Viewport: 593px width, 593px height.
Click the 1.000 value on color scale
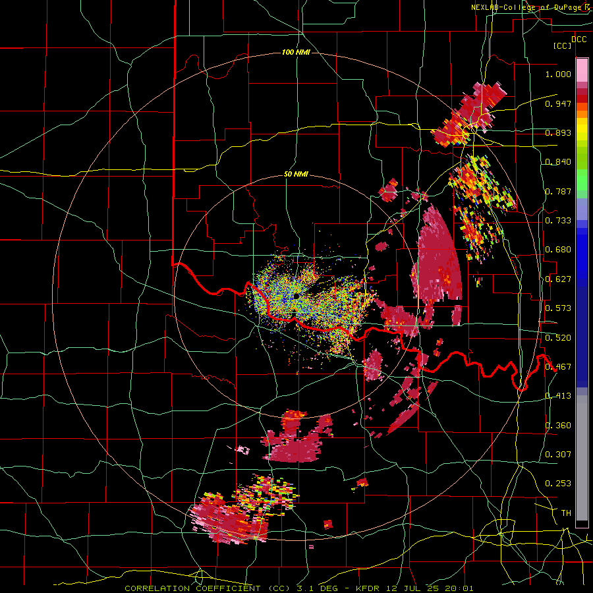click(558, 74)
